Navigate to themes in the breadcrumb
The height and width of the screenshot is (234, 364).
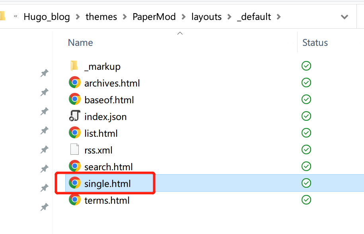click(101, 17)
